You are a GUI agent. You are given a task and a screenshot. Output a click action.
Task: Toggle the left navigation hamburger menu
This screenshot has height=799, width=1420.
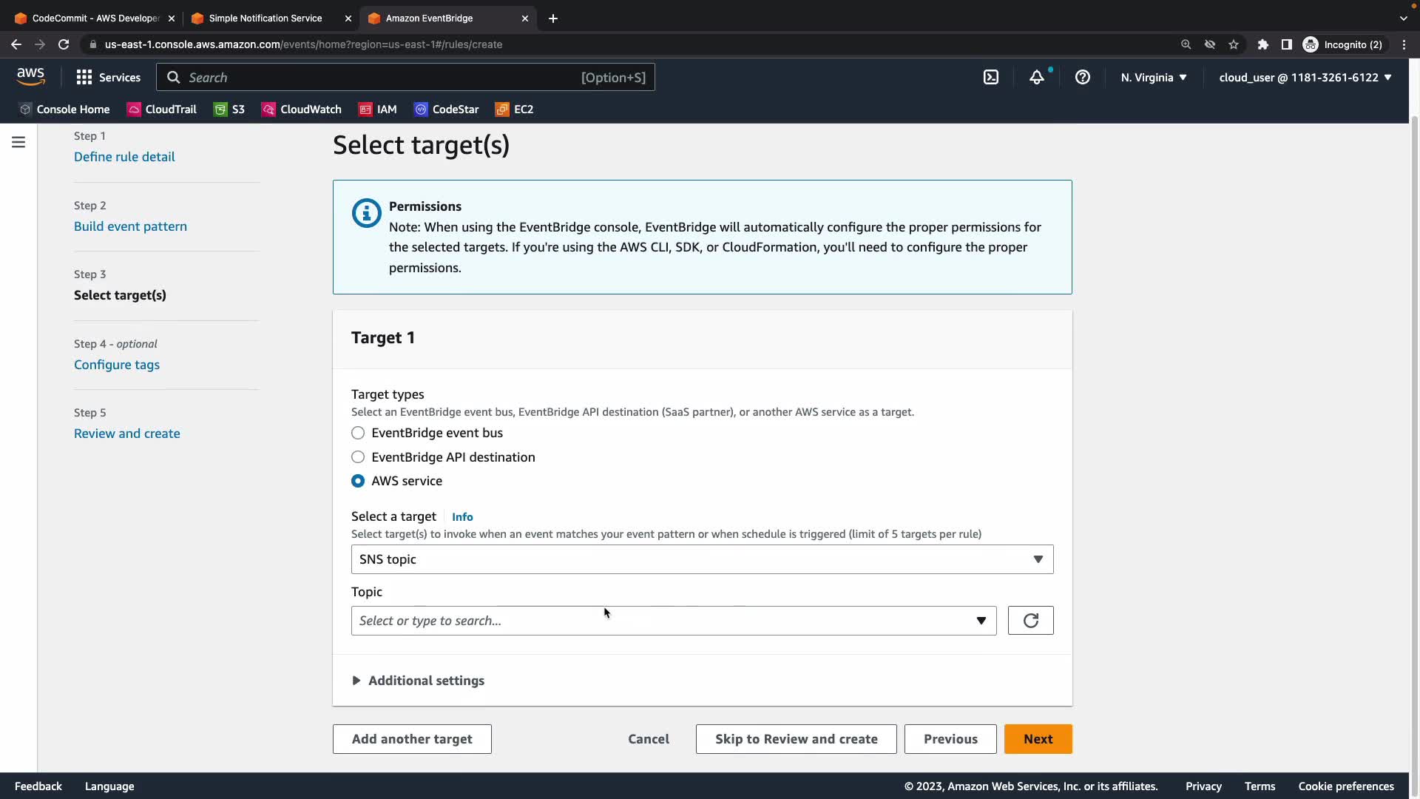tap(18, 142)
